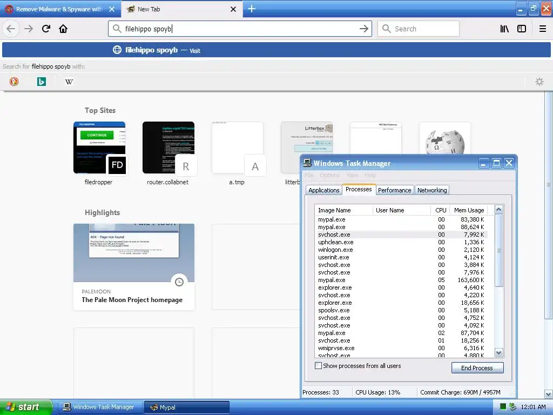Image resolution: width=553 pixels, height=415 pixels.
Task: Switch to Performance tab
Action: (394, 190)
